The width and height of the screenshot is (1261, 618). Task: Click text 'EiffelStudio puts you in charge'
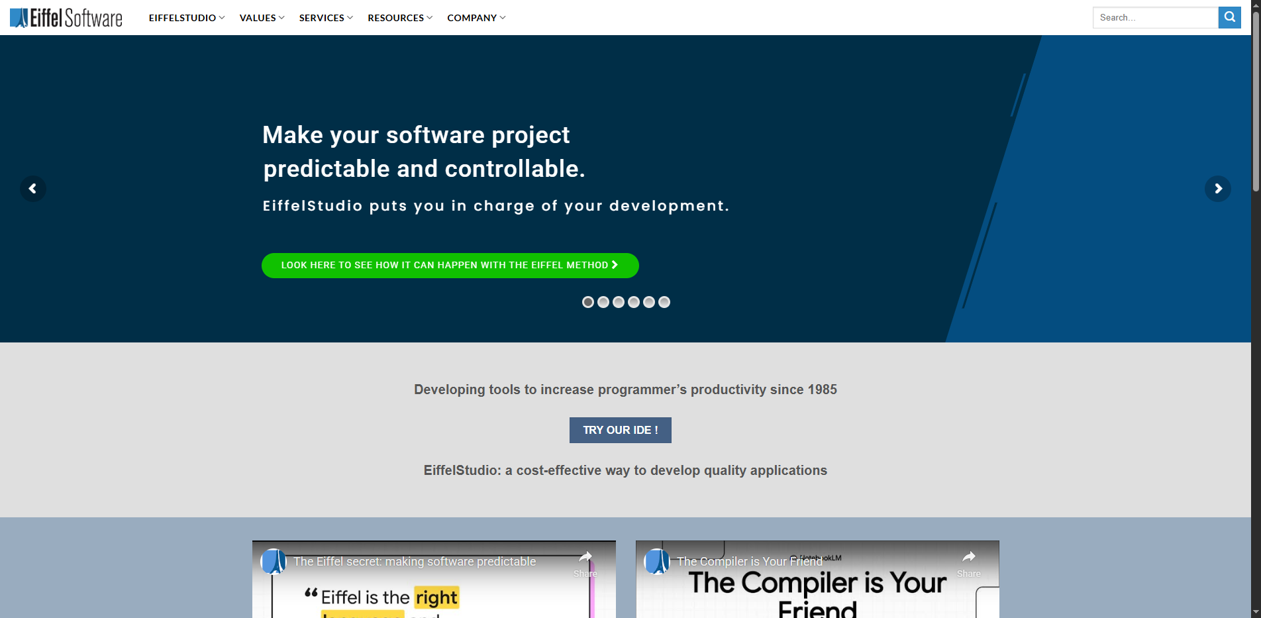click(x=496, y=206)
